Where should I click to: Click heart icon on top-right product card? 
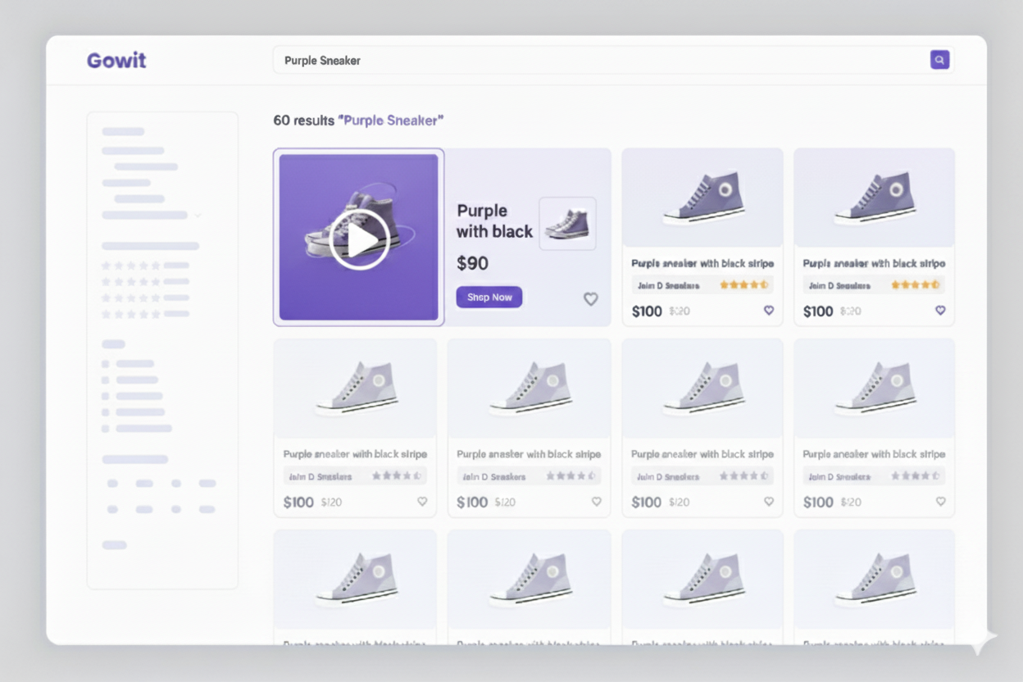tap(940, 311)
